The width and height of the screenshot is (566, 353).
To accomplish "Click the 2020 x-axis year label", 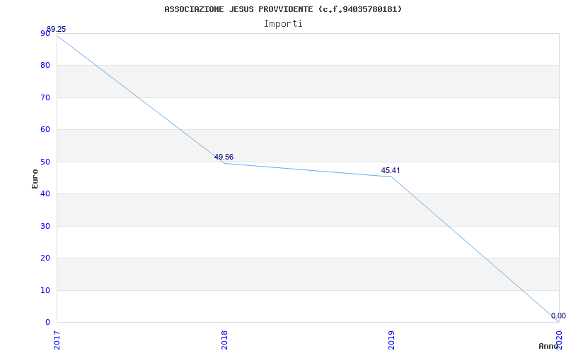I will point(558,339).
